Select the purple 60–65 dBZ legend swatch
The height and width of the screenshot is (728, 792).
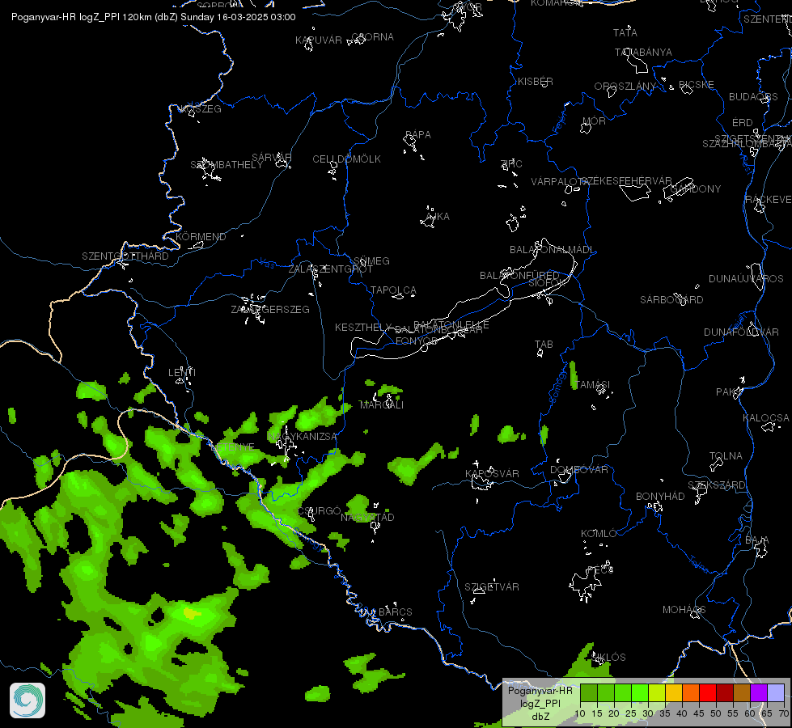pos(759,693)
